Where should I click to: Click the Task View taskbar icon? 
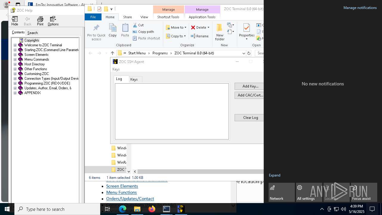107,209
